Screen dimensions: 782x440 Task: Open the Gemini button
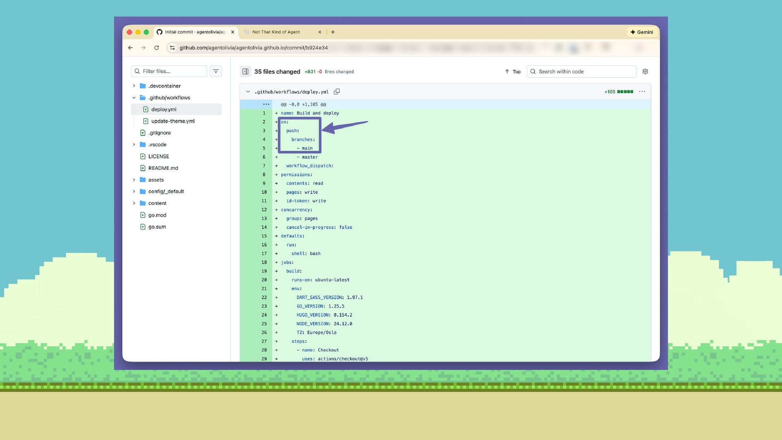point(642,32)
